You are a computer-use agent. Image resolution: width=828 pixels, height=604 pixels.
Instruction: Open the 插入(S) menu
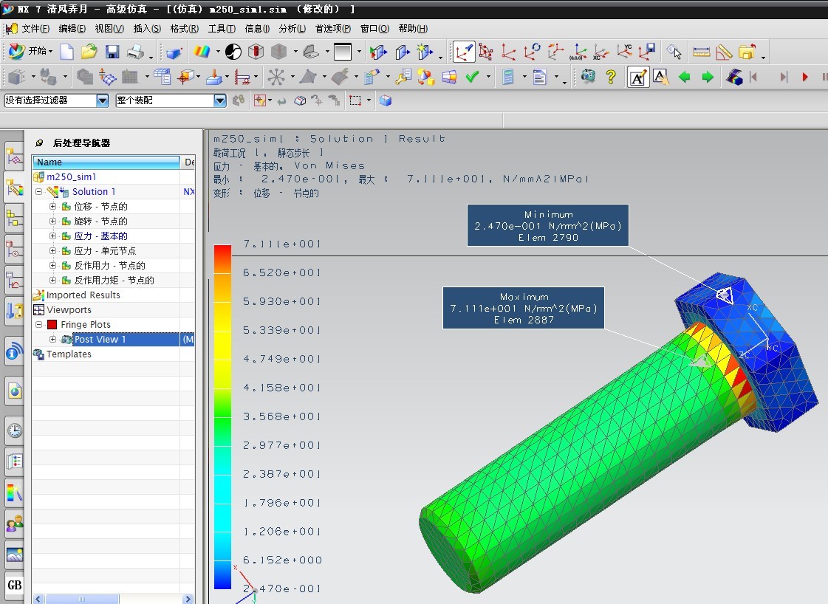pos(147,29)
